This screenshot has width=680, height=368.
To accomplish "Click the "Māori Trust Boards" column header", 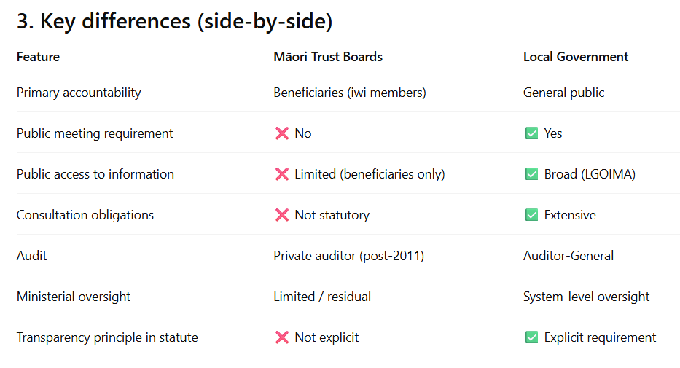I will pos(327,57).
